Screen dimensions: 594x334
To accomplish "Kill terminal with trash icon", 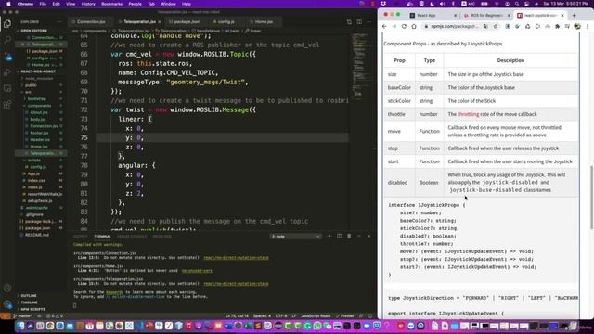I will coord(349,236).
